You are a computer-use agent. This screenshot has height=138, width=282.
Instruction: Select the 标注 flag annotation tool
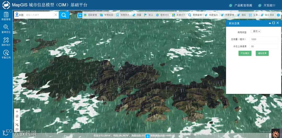click(149, 15)
